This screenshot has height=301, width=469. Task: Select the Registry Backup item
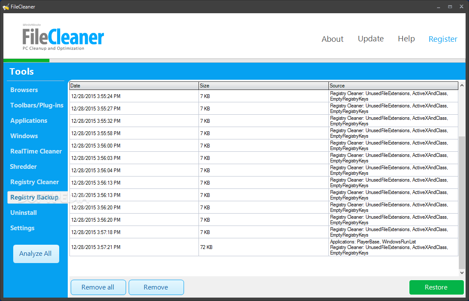pyautogui.click(x=37, y=197)
